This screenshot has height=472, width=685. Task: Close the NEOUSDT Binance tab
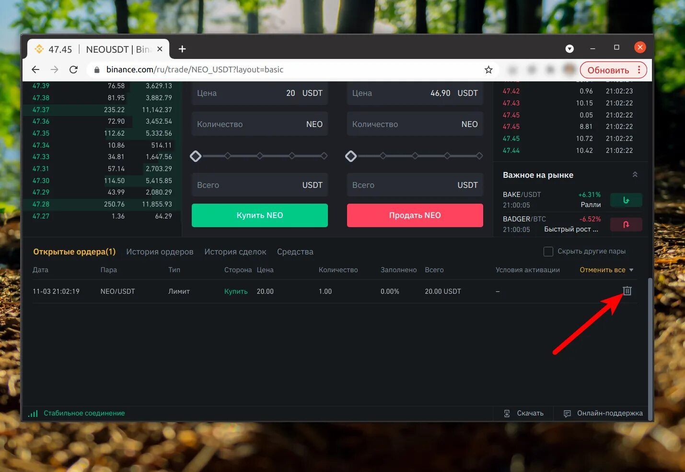click(x=160, y=49)
